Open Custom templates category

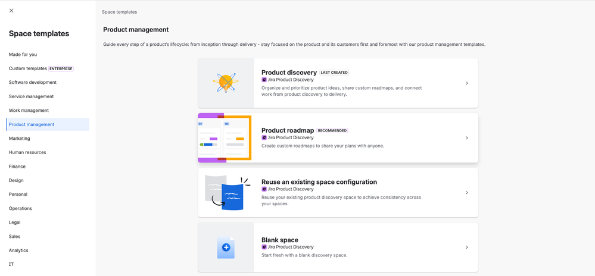(x=28, y=68)
